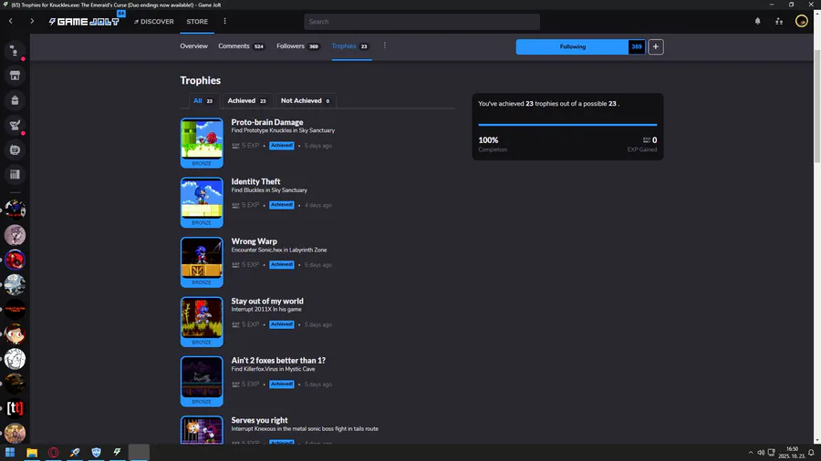Open the friends icon in the top bar
This screenshot has width=821, height=461.
(779, 22)
